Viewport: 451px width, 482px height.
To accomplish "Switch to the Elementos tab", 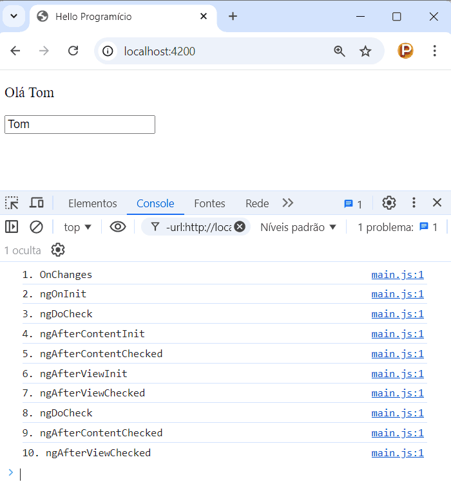I will coord(93,203).
